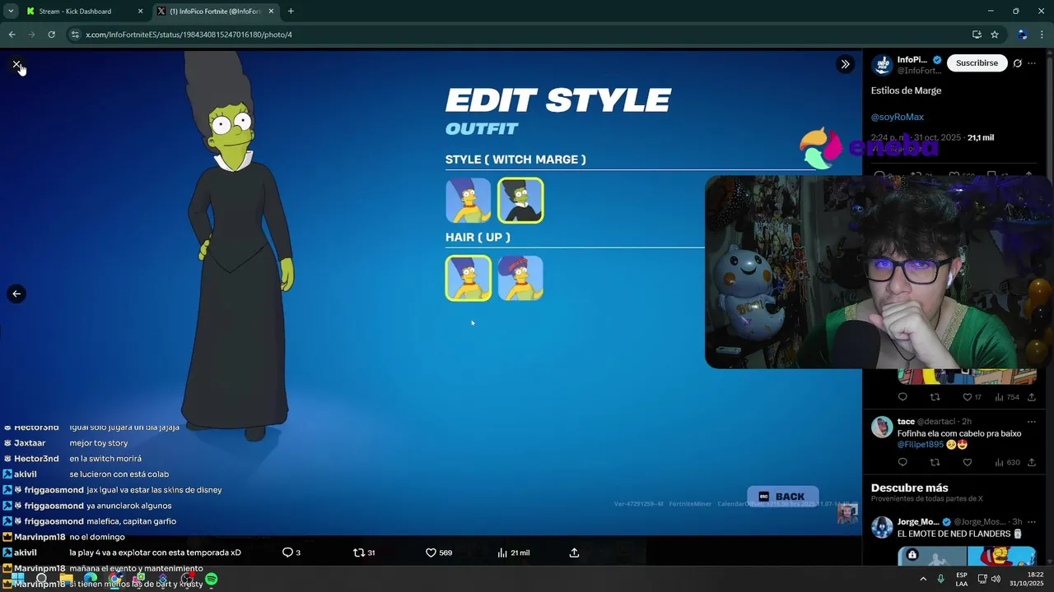
Task: Open the three-dot menu on InfoPico's tweet
Action: tap(1032, 63)
